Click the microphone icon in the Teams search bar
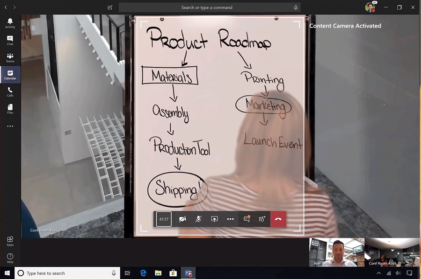The image size is (421, 279). coord(296,7)
